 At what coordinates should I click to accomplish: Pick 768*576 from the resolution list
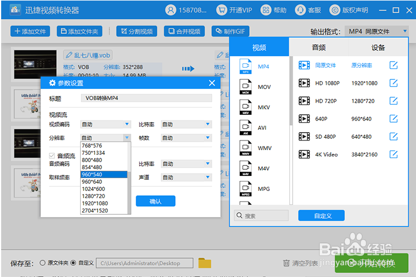point(104,145)
